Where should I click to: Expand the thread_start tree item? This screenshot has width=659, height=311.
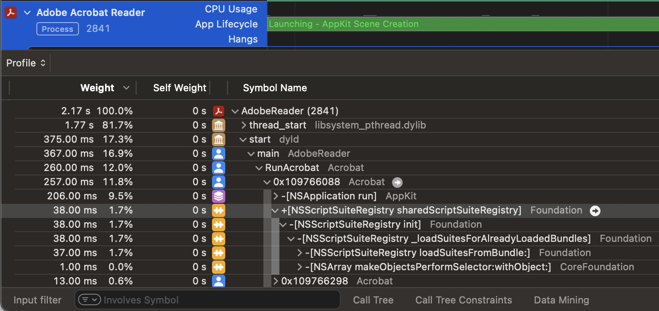pyautogui.click(x=243, y=125)
